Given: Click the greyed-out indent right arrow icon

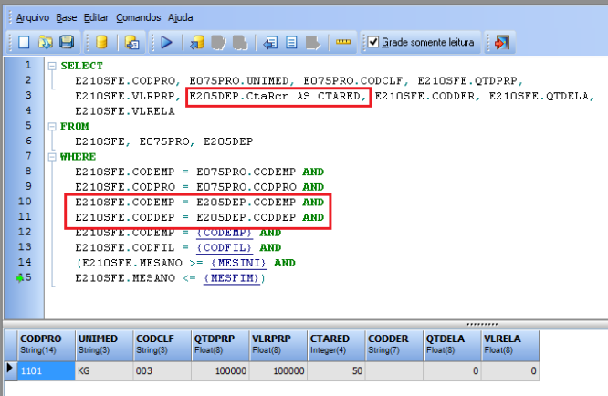Looking at the screenshot, I should pos(313,42).
